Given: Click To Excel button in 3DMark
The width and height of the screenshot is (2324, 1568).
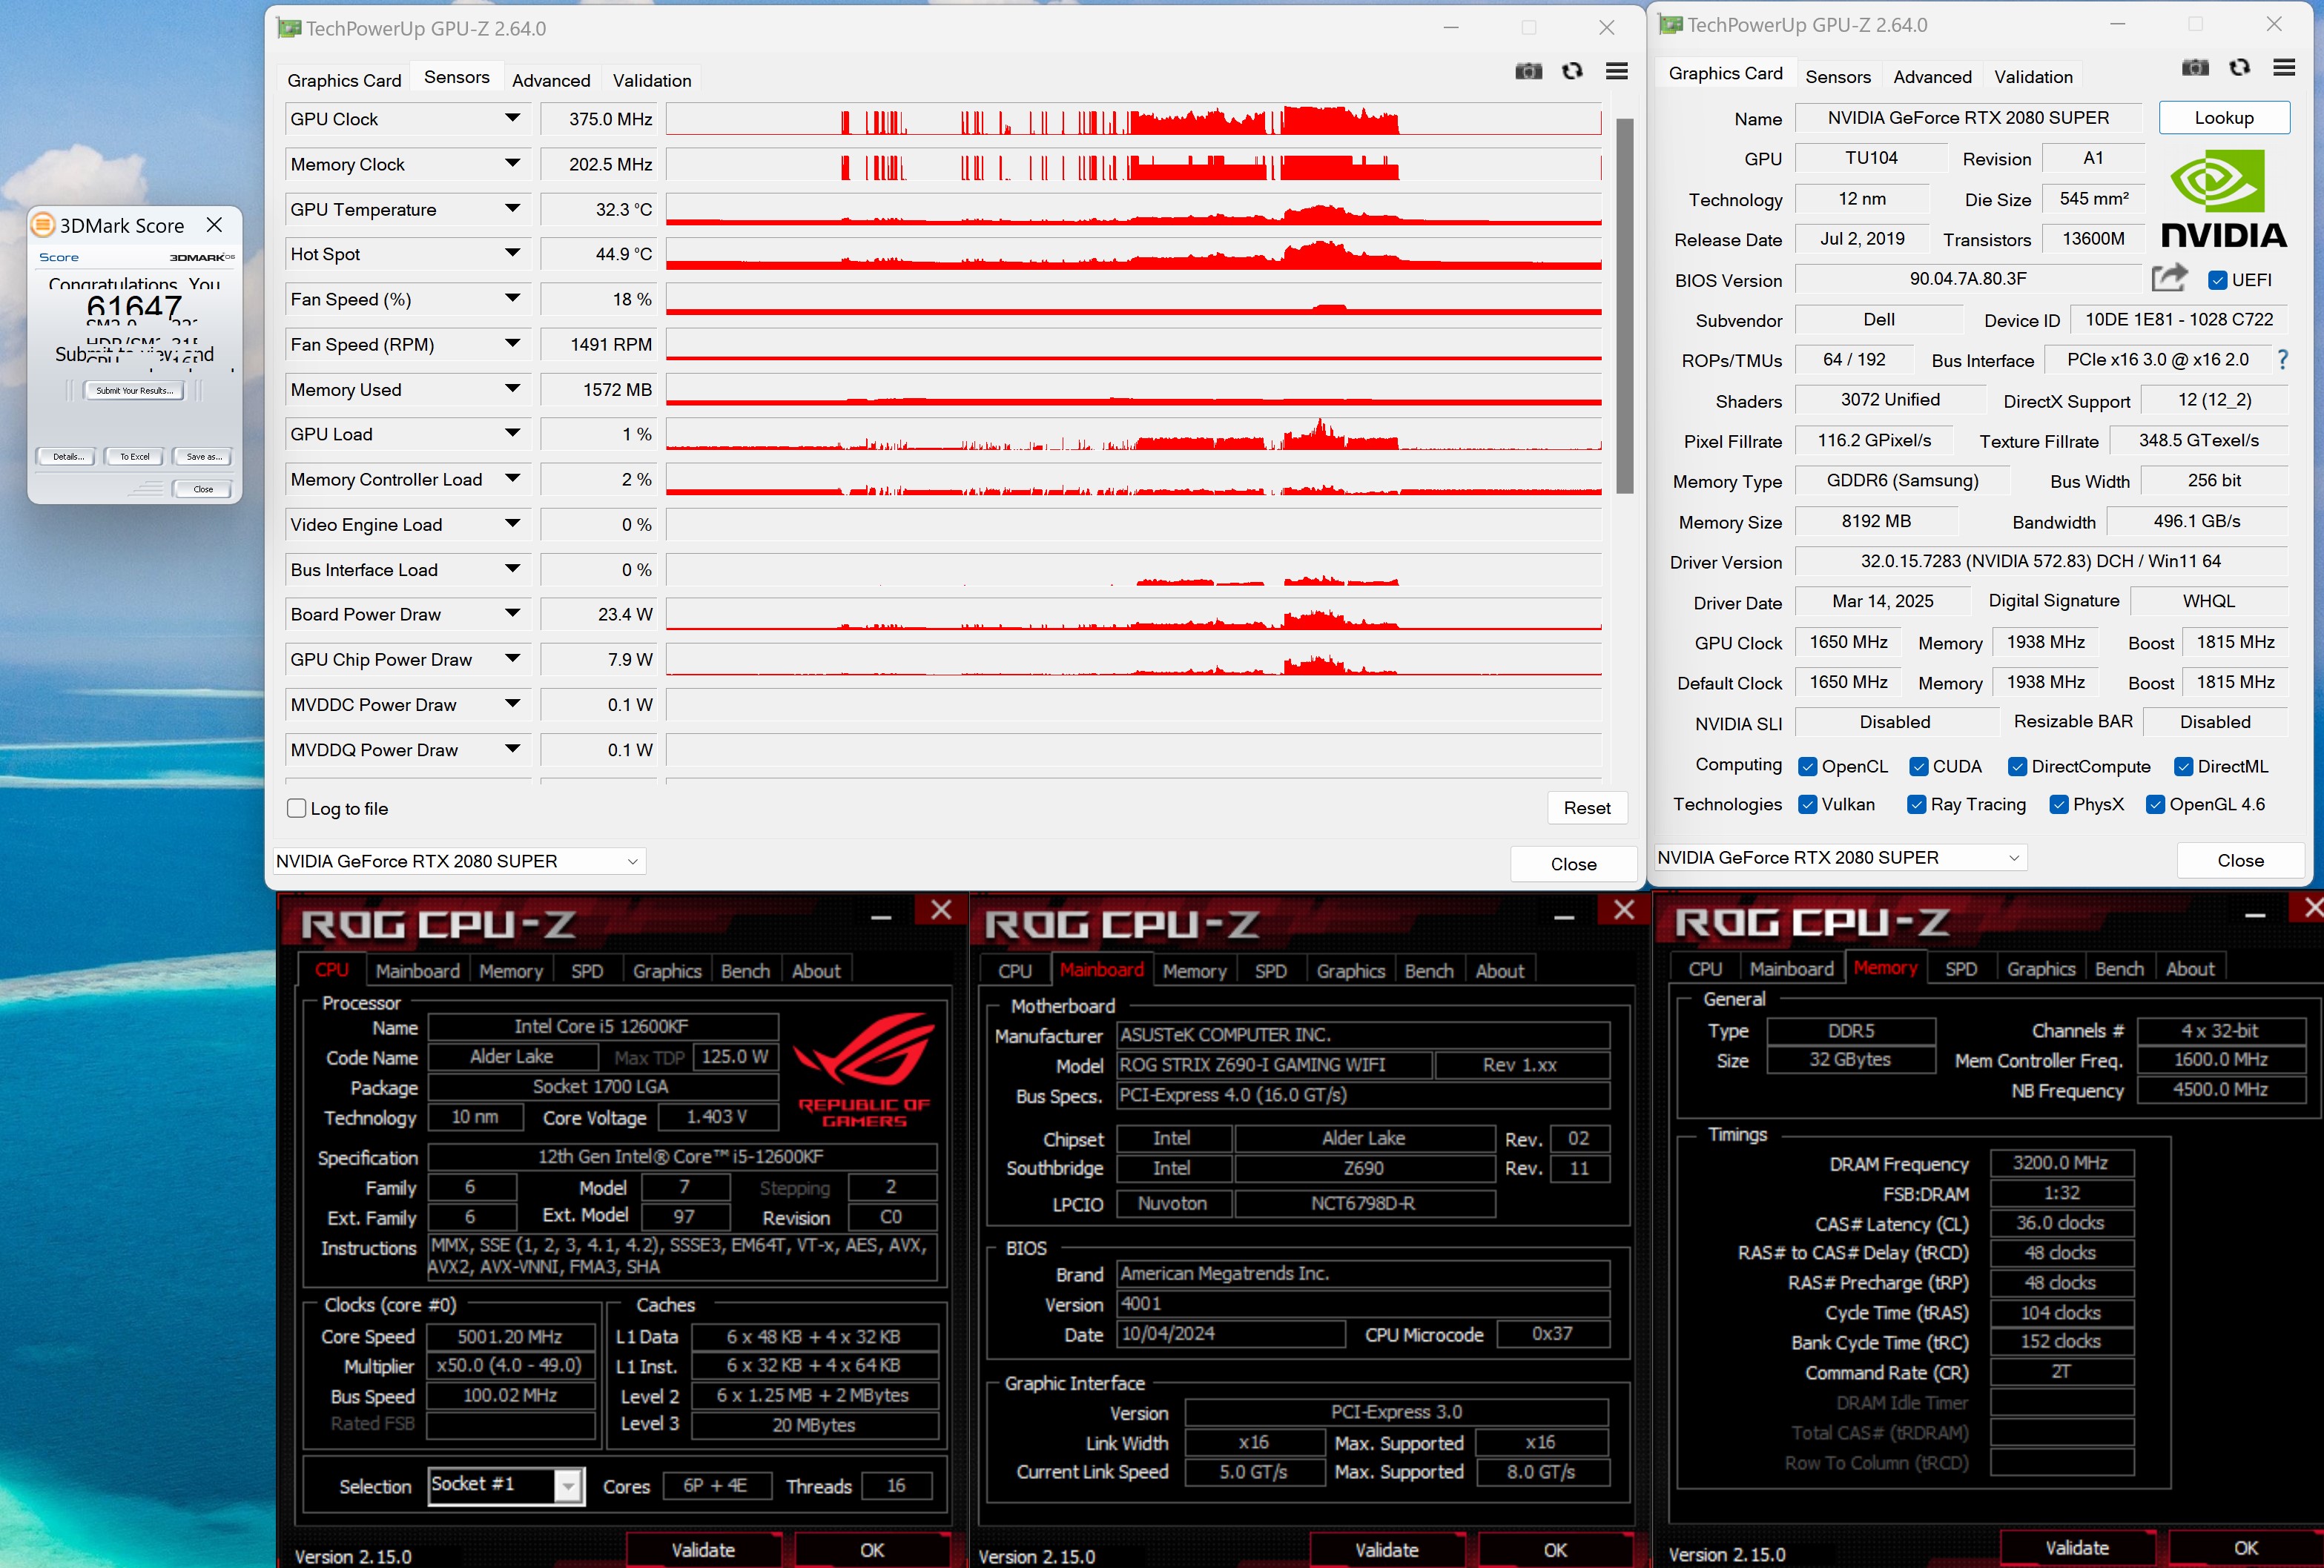Looking at the screenshot, I should [x=134, y=457].
